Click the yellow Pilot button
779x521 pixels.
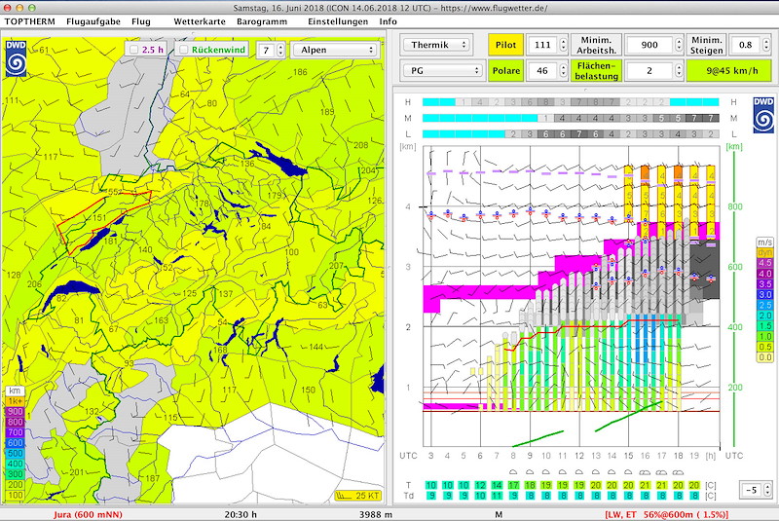tap(505, 45)
